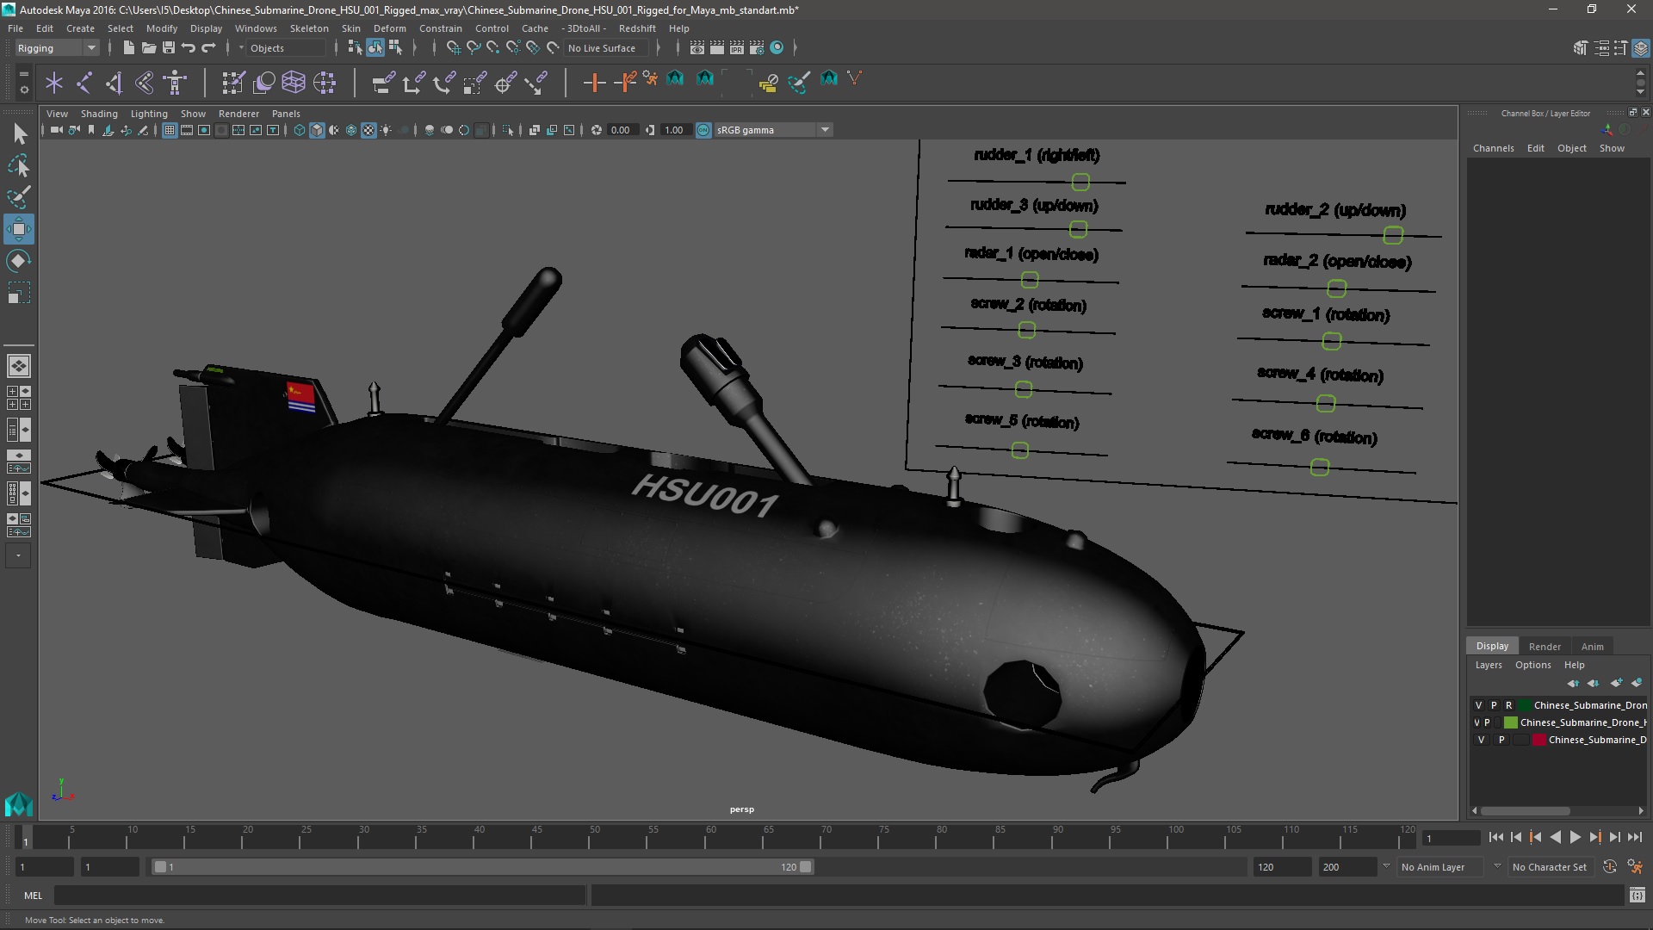The image size is (1653, 930).
Task: Click the Channels menu in Channel Box
Action: tap(1493, 148)
